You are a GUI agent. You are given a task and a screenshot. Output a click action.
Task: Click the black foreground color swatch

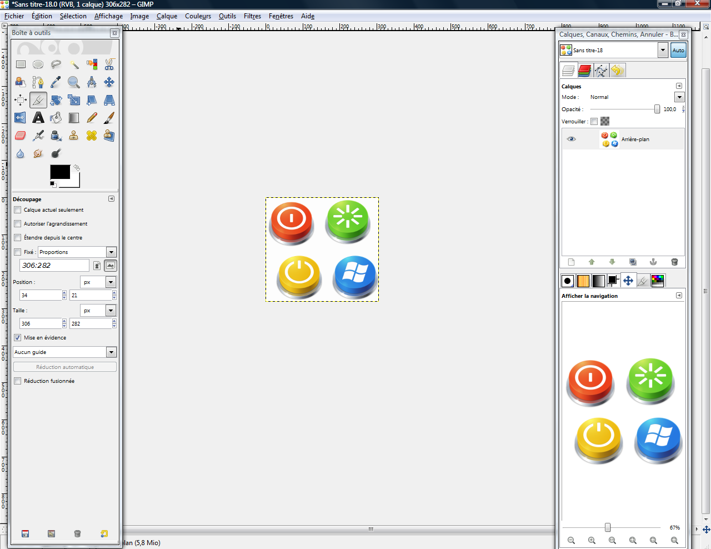[59, 172]
